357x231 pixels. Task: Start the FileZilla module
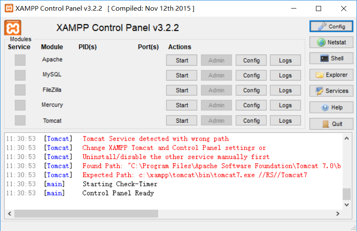(182, 90)
